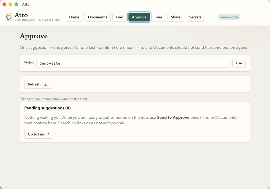Click the Refreshing… button
This screenshot has width=270, height=189.
(x=39, y=84)
